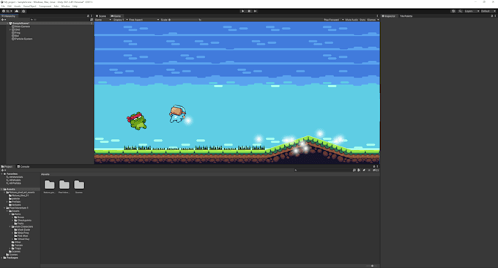Select the Terrain folder
Screen dimensions: 498x268
19,245
